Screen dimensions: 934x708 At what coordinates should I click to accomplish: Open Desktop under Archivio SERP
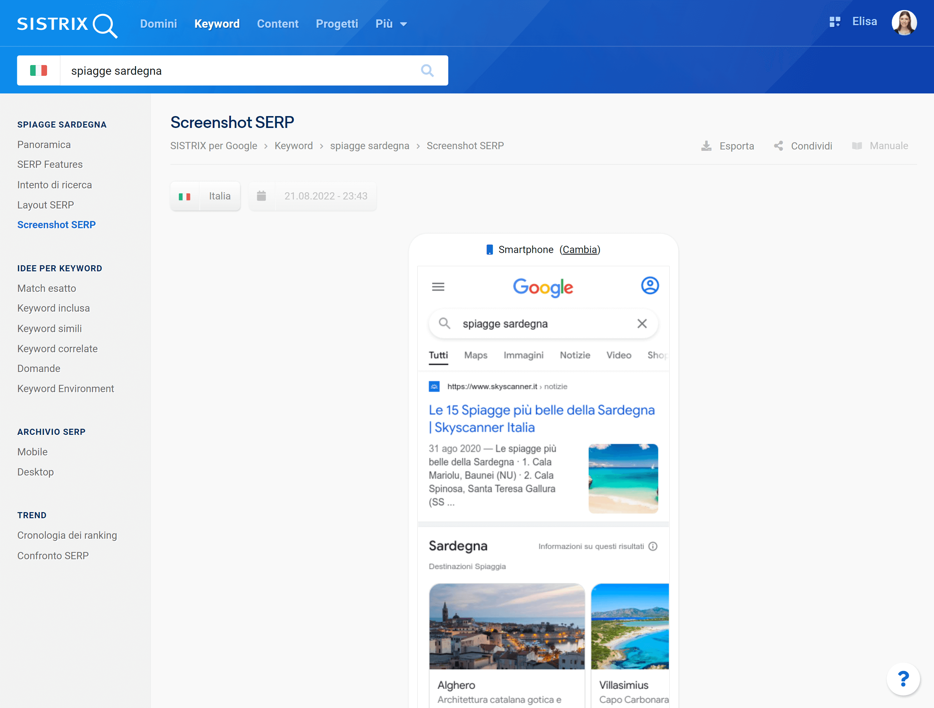pos(36,472)
